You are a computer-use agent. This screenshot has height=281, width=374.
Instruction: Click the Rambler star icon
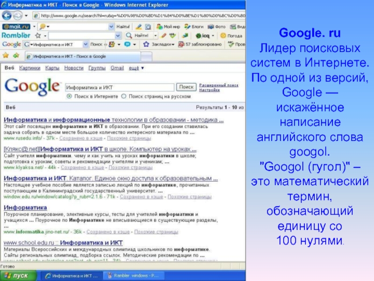coord(38,36)
